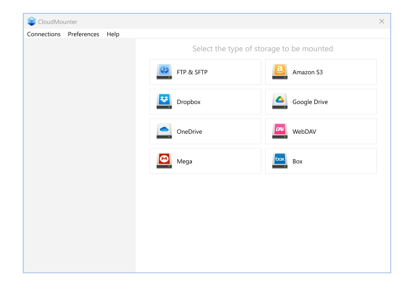
Task: Close the CloudMounter window
Action: [382, 22]
